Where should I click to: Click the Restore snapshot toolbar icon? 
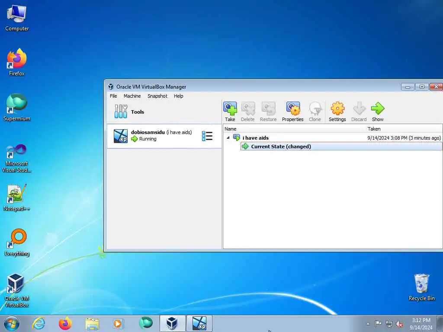tap(268, 112)
